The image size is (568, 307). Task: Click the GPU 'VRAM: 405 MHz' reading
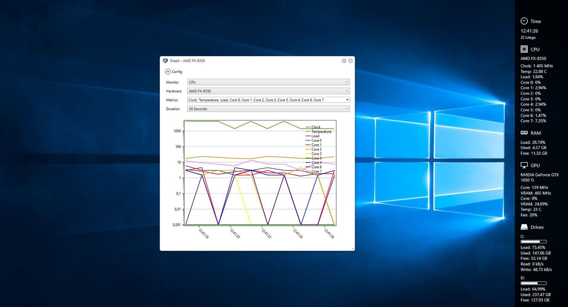[536, 193]
